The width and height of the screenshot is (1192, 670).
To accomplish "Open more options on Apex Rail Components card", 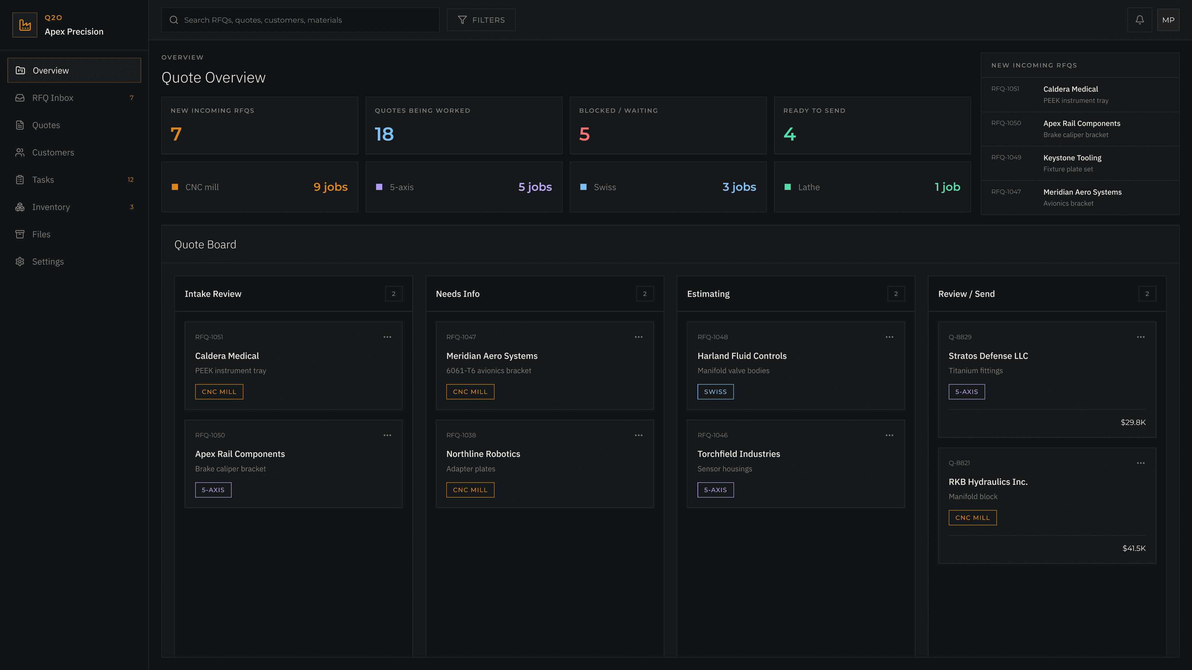I will (387, 435).
